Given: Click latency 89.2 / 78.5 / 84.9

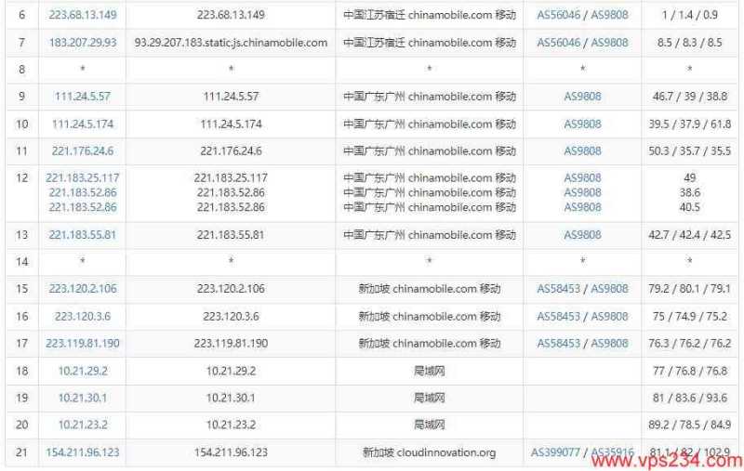Looking at the screenshot, I should point(689,425).
